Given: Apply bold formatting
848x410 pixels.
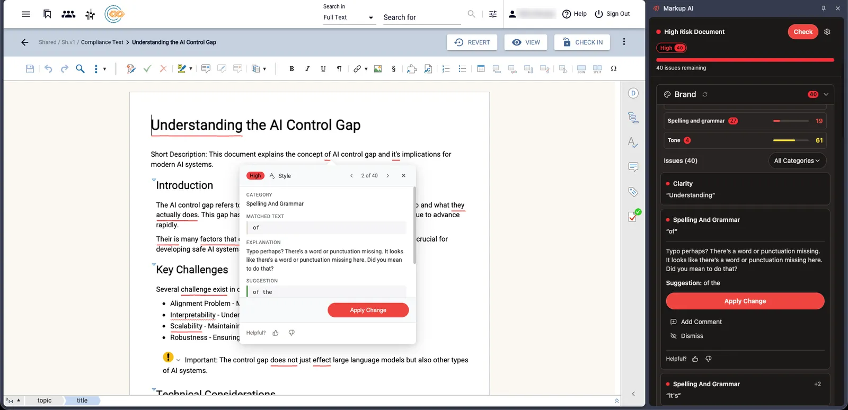Looking at the screenshot, I should [291, 69].
